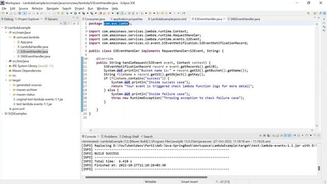This screenshot has height=184, width=327.
Task: Click the Stop (terminate) icon in Console toolbar
Action: pyautogui.click(x=260, y=135)
